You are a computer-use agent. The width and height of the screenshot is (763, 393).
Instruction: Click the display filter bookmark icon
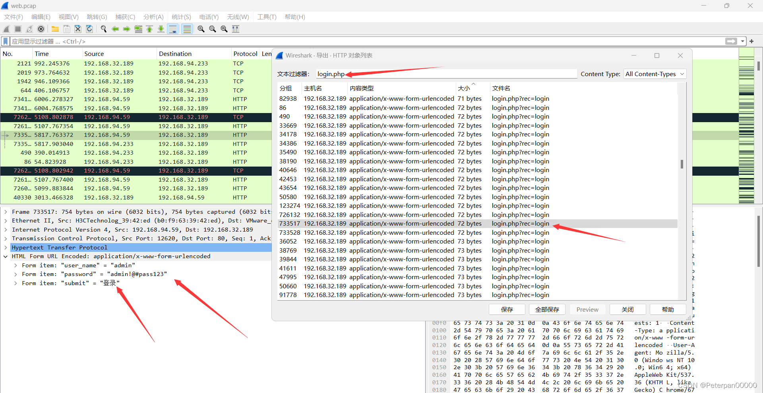[6, 41]
